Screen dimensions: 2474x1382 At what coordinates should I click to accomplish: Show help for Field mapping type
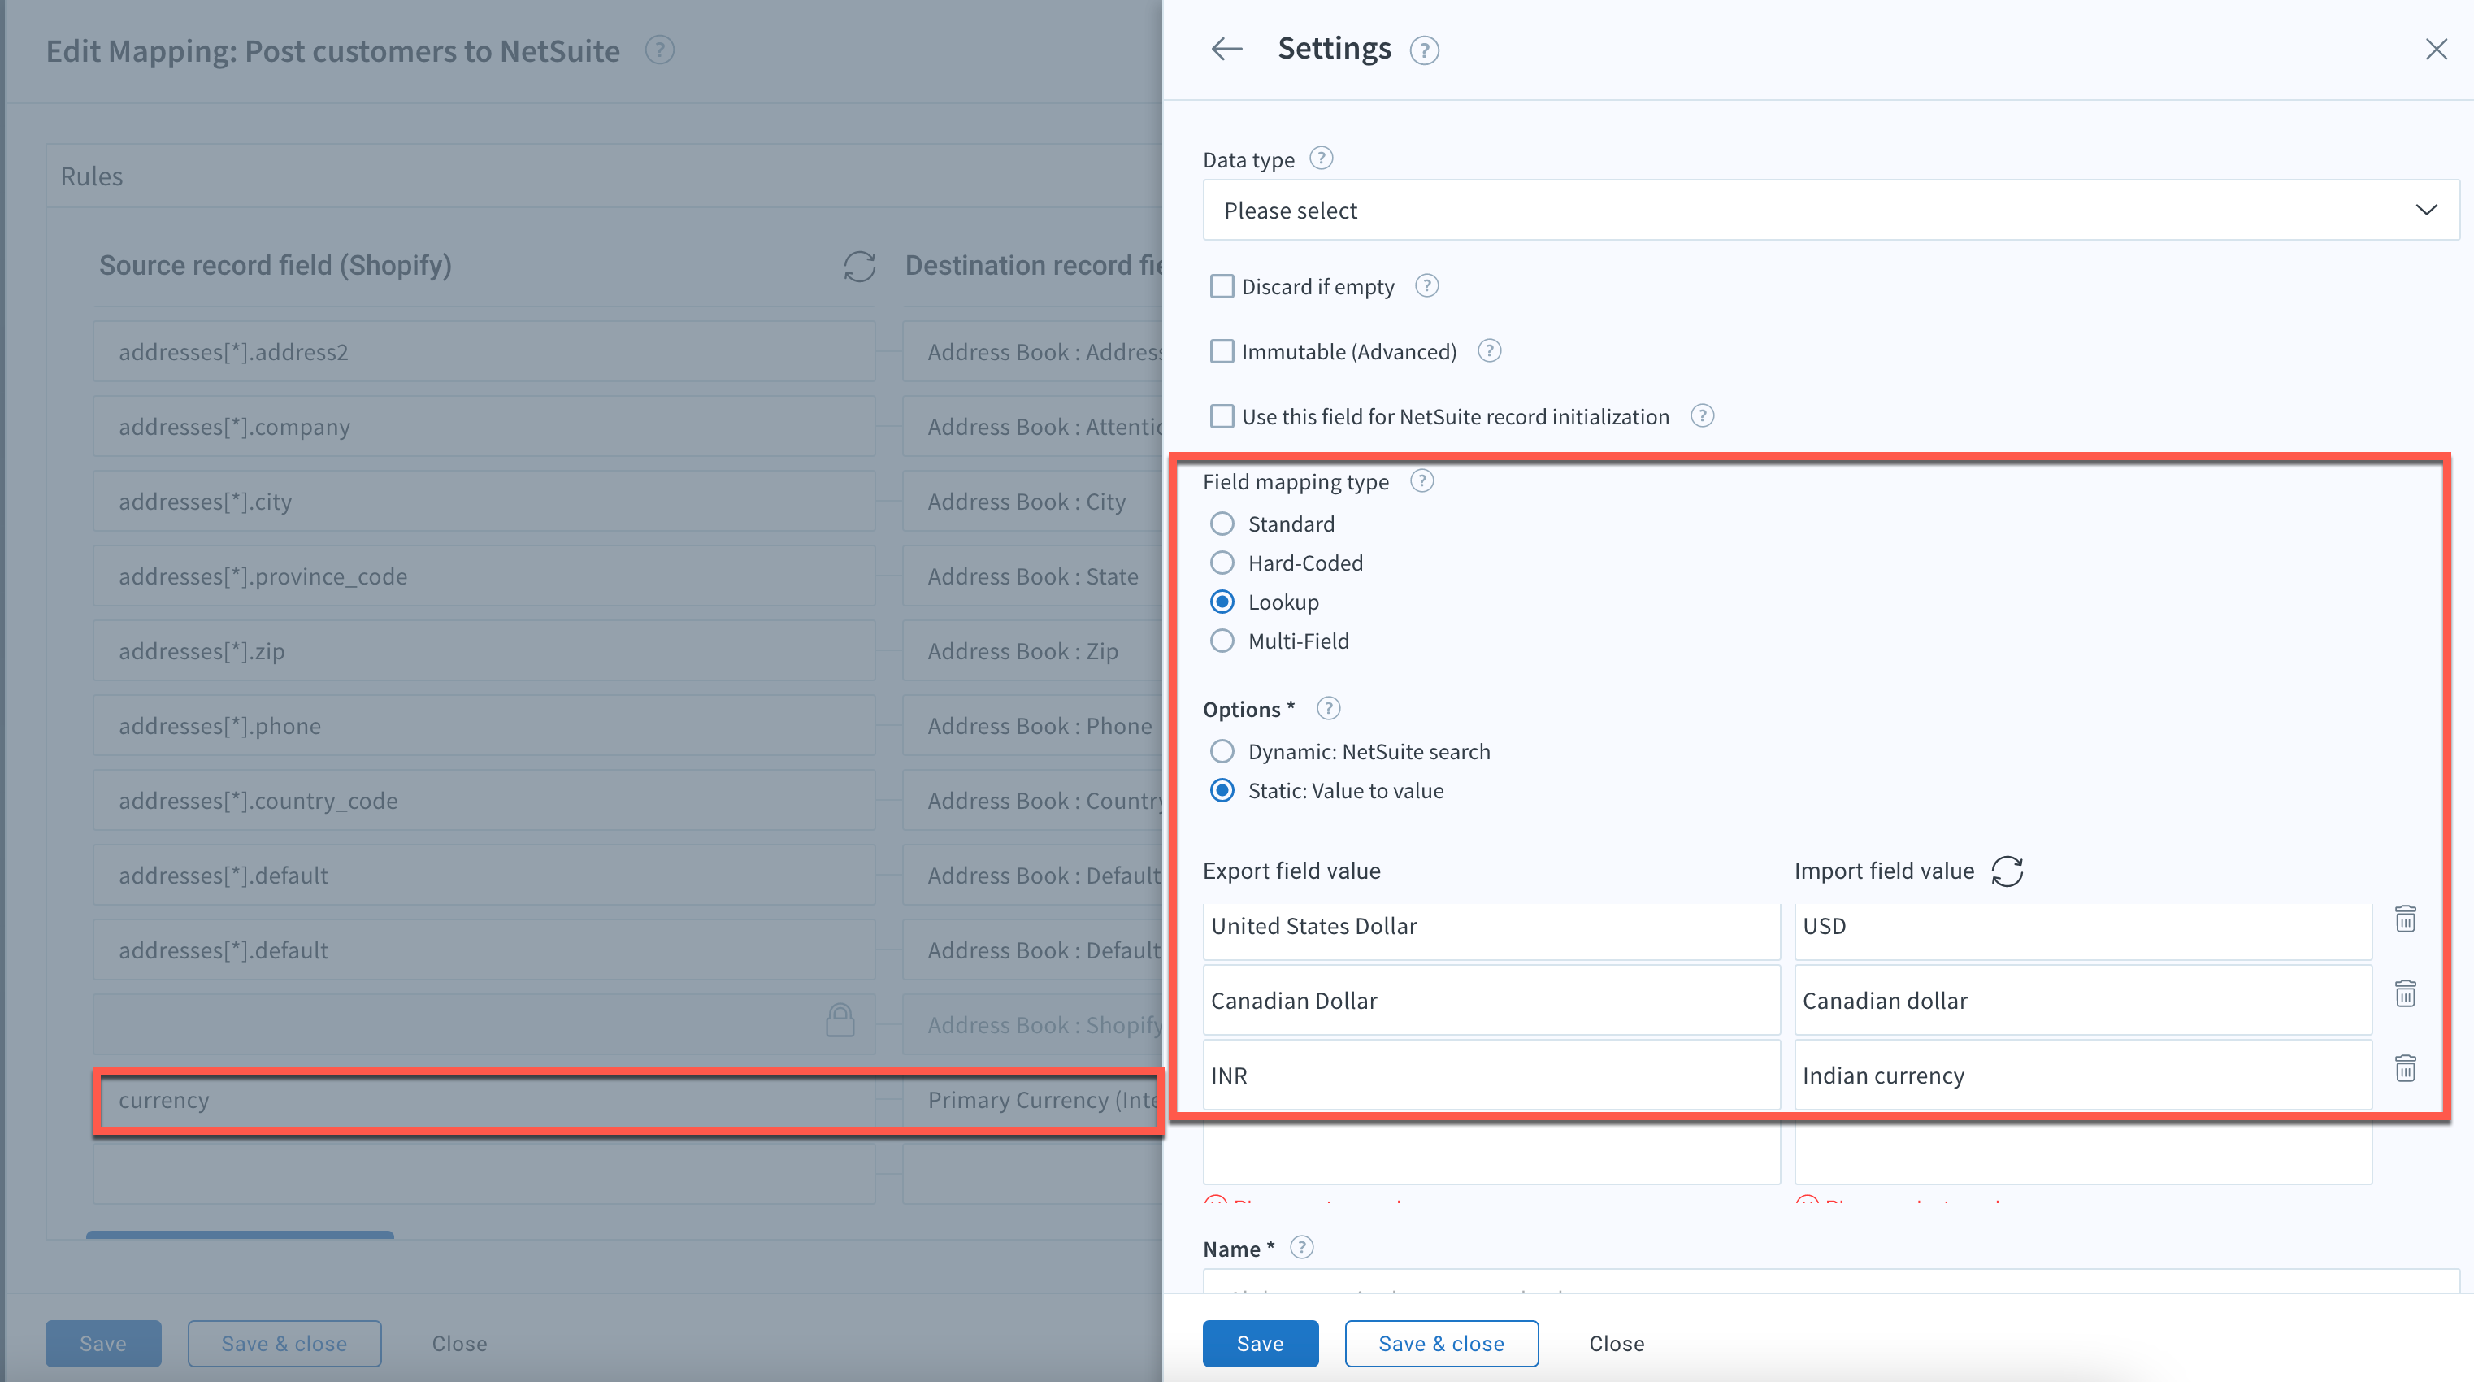[1422, 481]
